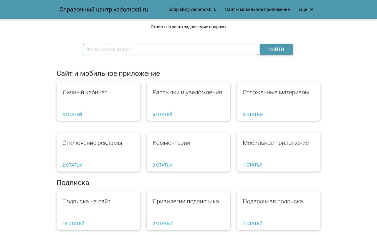Open the Комментарии category card
The height and width of the screenshot is (235, 377).
(x=188, y=152)
